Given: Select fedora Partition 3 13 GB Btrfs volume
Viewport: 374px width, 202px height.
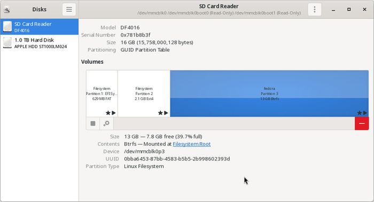Looking at the screenshot, I should (x=269, y=93).
